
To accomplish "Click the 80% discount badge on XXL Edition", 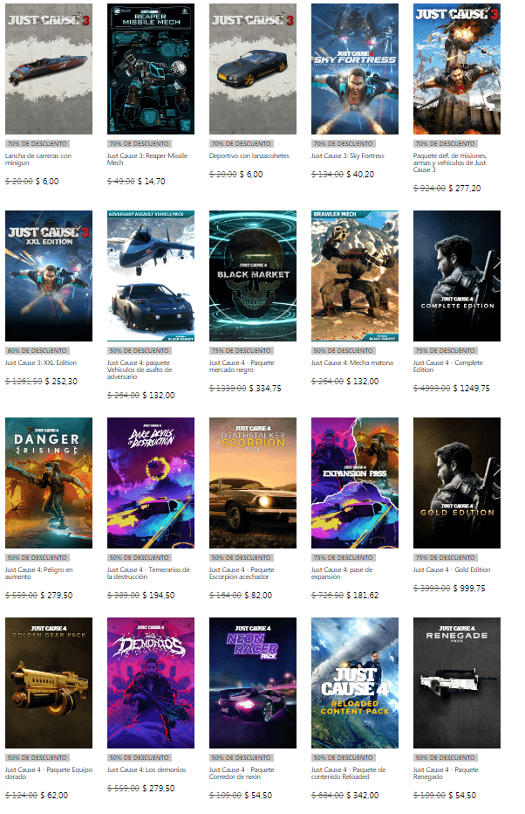I will tap(36, 349).
